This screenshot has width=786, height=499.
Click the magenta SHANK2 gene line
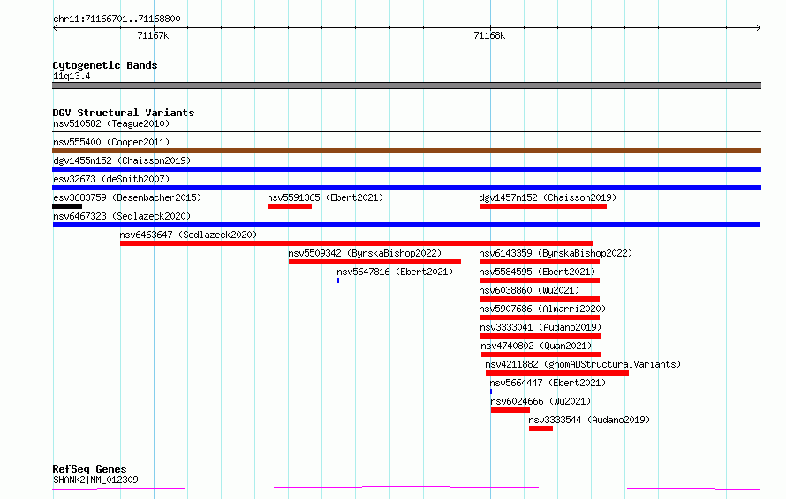[x=406, y=488]
